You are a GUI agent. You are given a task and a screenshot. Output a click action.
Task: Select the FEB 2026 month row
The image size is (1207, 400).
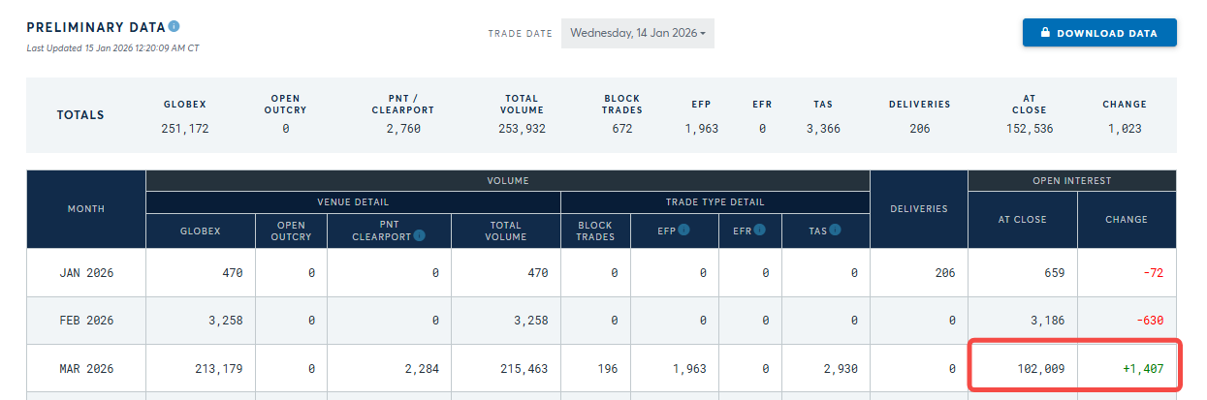[601, 321]
